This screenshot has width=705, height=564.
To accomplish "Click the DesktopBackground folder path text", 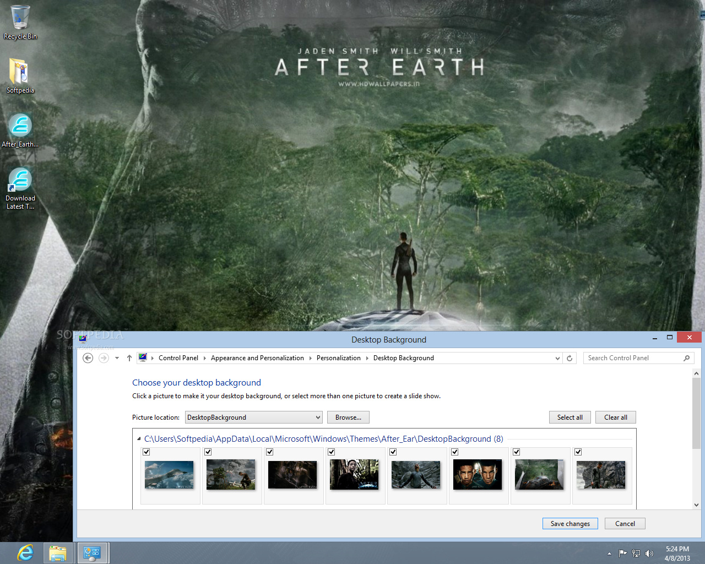I will pos(324,439).
